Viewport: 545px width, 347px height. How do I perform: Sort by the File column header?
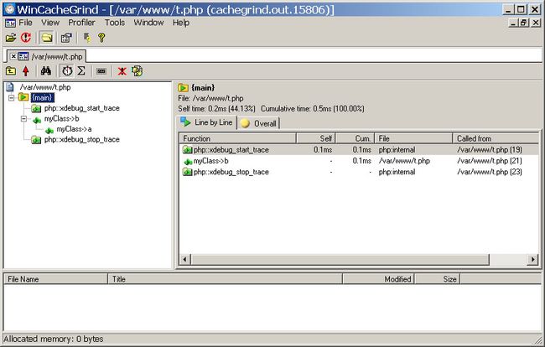coord(413,138)
